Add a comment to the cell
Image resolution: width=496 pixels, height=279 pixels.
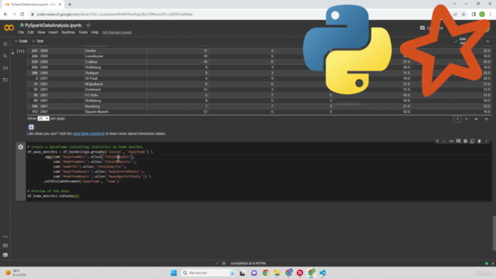(x=458, y=141)
